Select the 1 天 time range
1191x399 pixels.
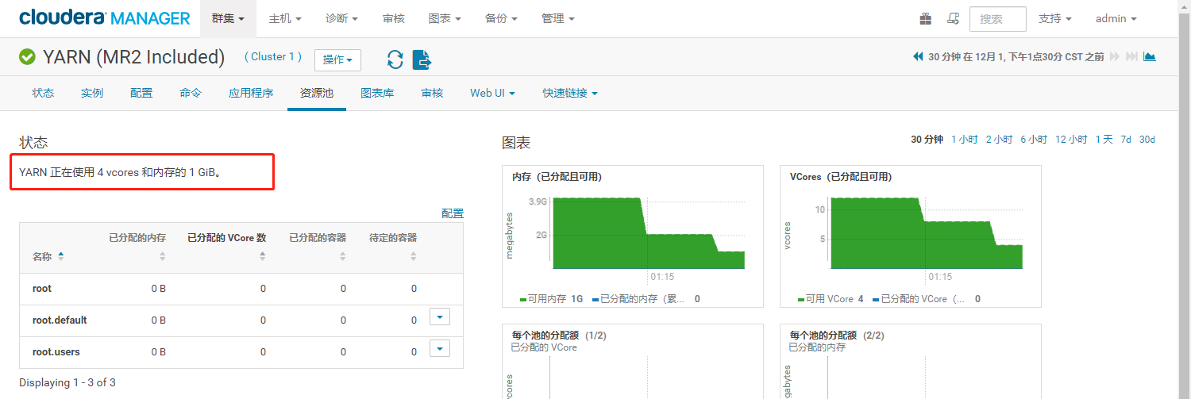[x=1104, y=139]
